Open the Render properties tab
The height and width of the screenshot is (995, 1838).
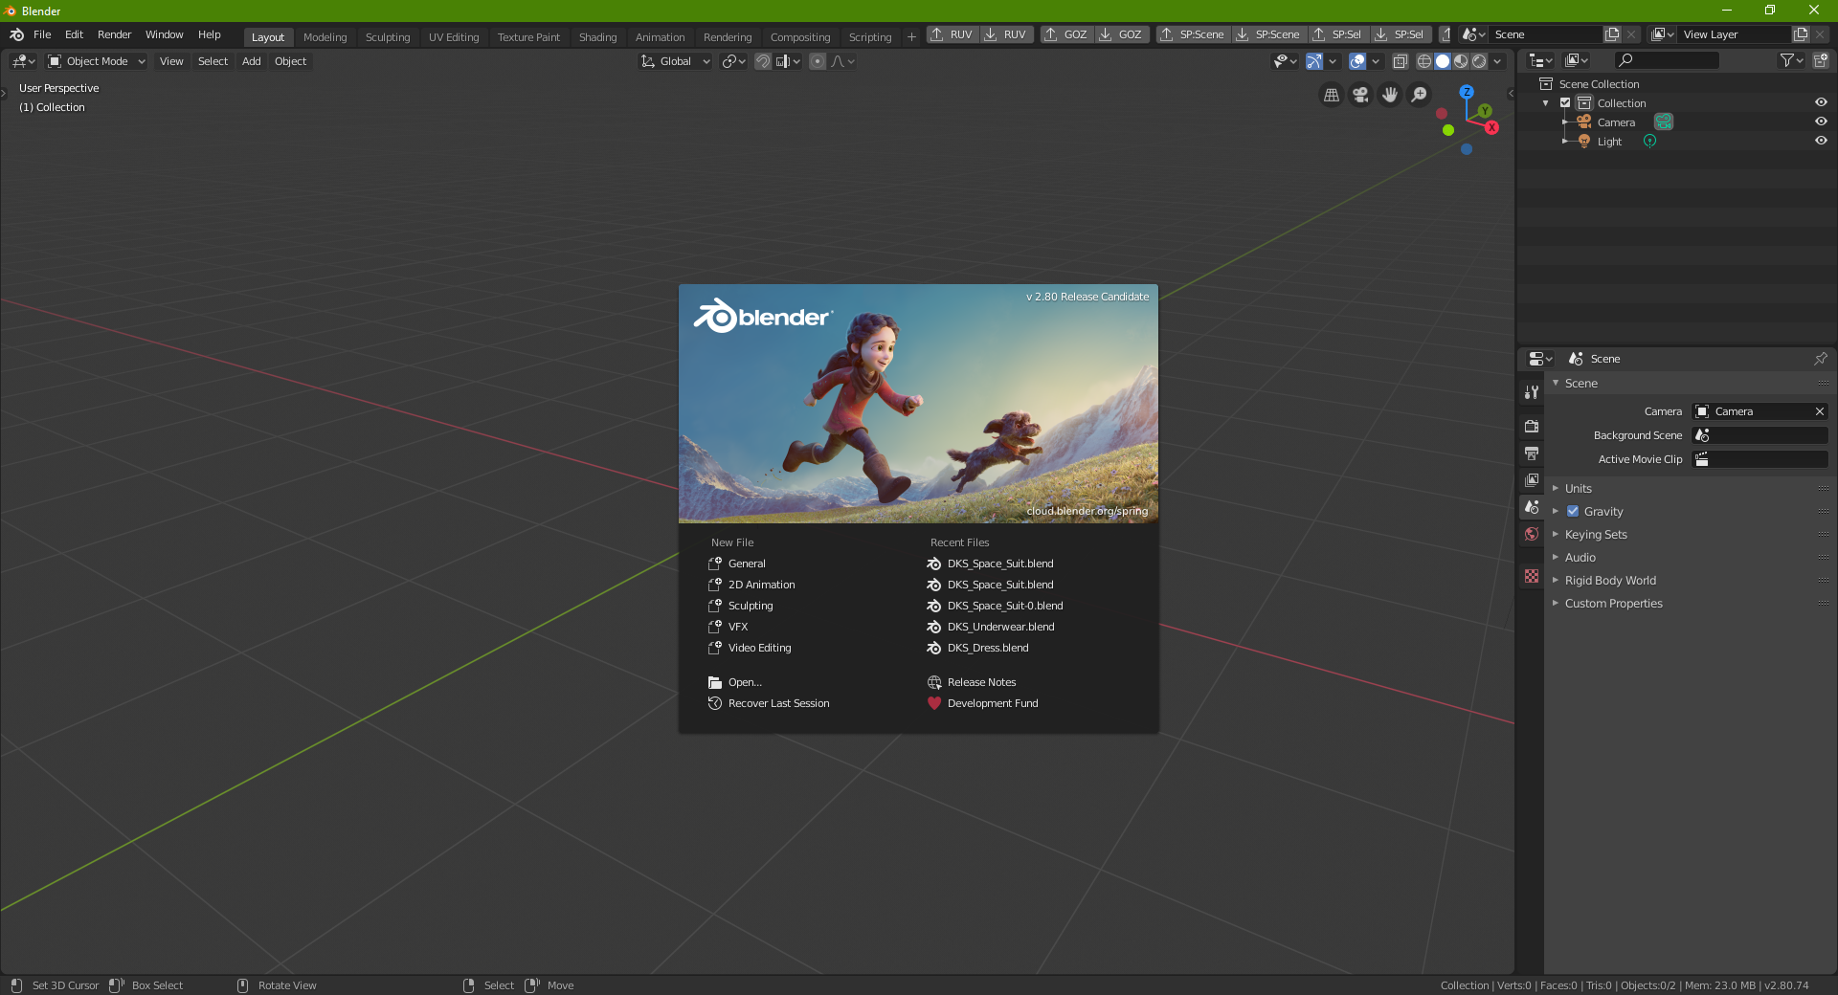coord(1532,426)
